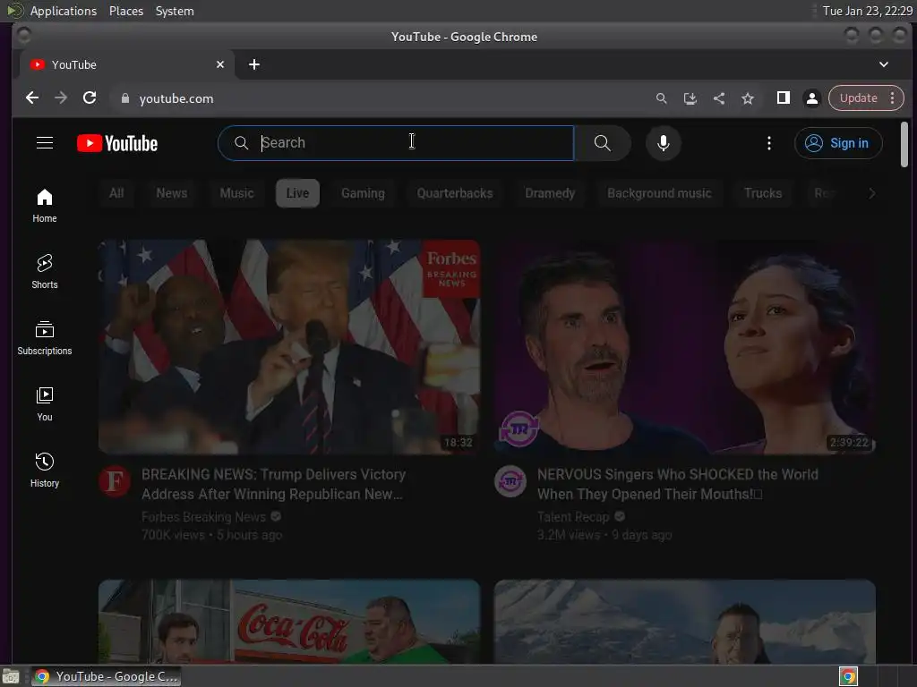917x687 pixels.
Task: Open the System menu
Action: tap(175, 11)
